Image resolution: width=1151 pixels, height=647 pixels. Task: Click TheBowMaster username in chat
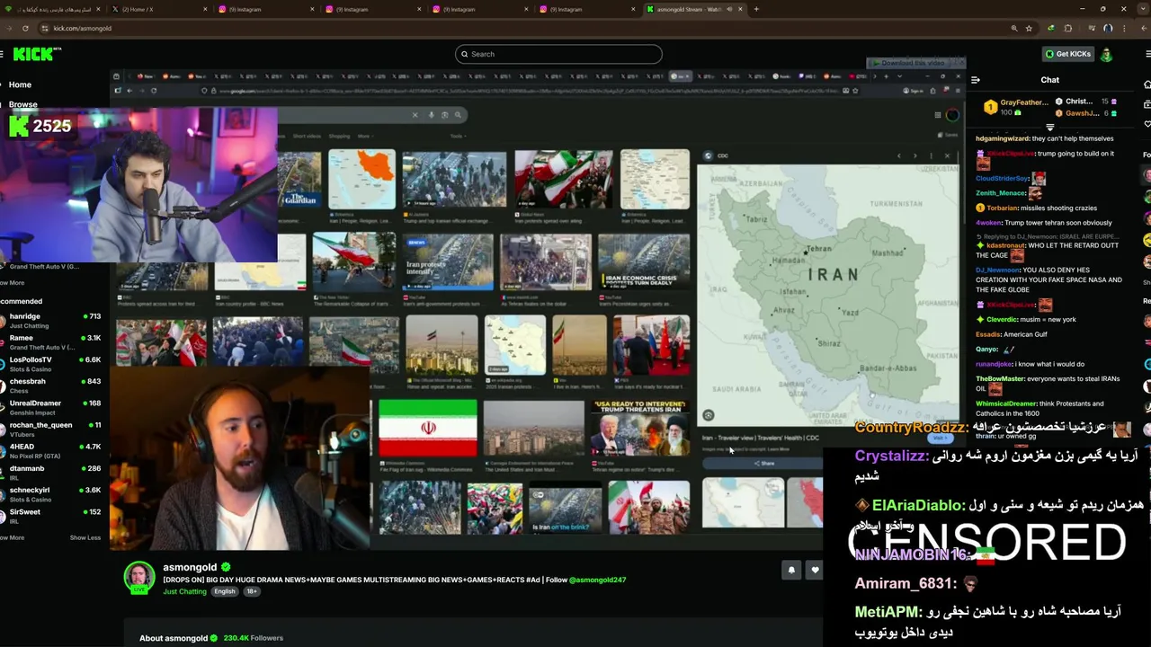pos(1000,379)
